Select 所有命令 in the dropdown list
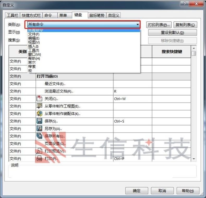 83,30
